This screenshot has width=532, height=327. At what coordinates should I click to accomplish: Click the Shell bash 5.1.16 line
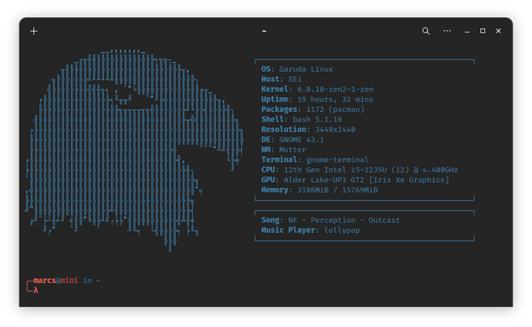[x=301, y=120]
